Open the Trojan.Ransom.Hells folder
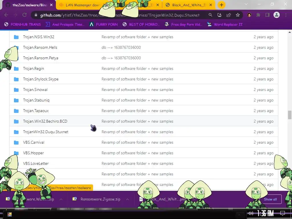This screenshot has height=219, width=292. (x=40, y=48)
